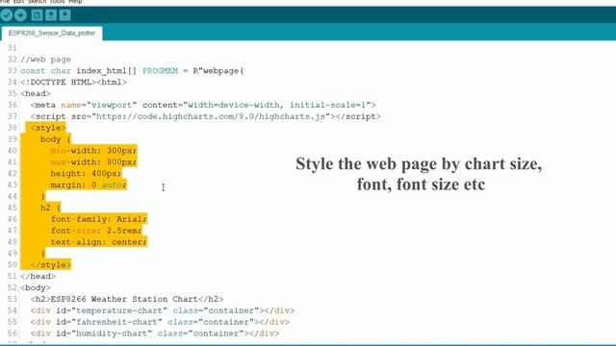Click the margin: 0 auto line
616x346 pixels.
[x=89, y=185]
